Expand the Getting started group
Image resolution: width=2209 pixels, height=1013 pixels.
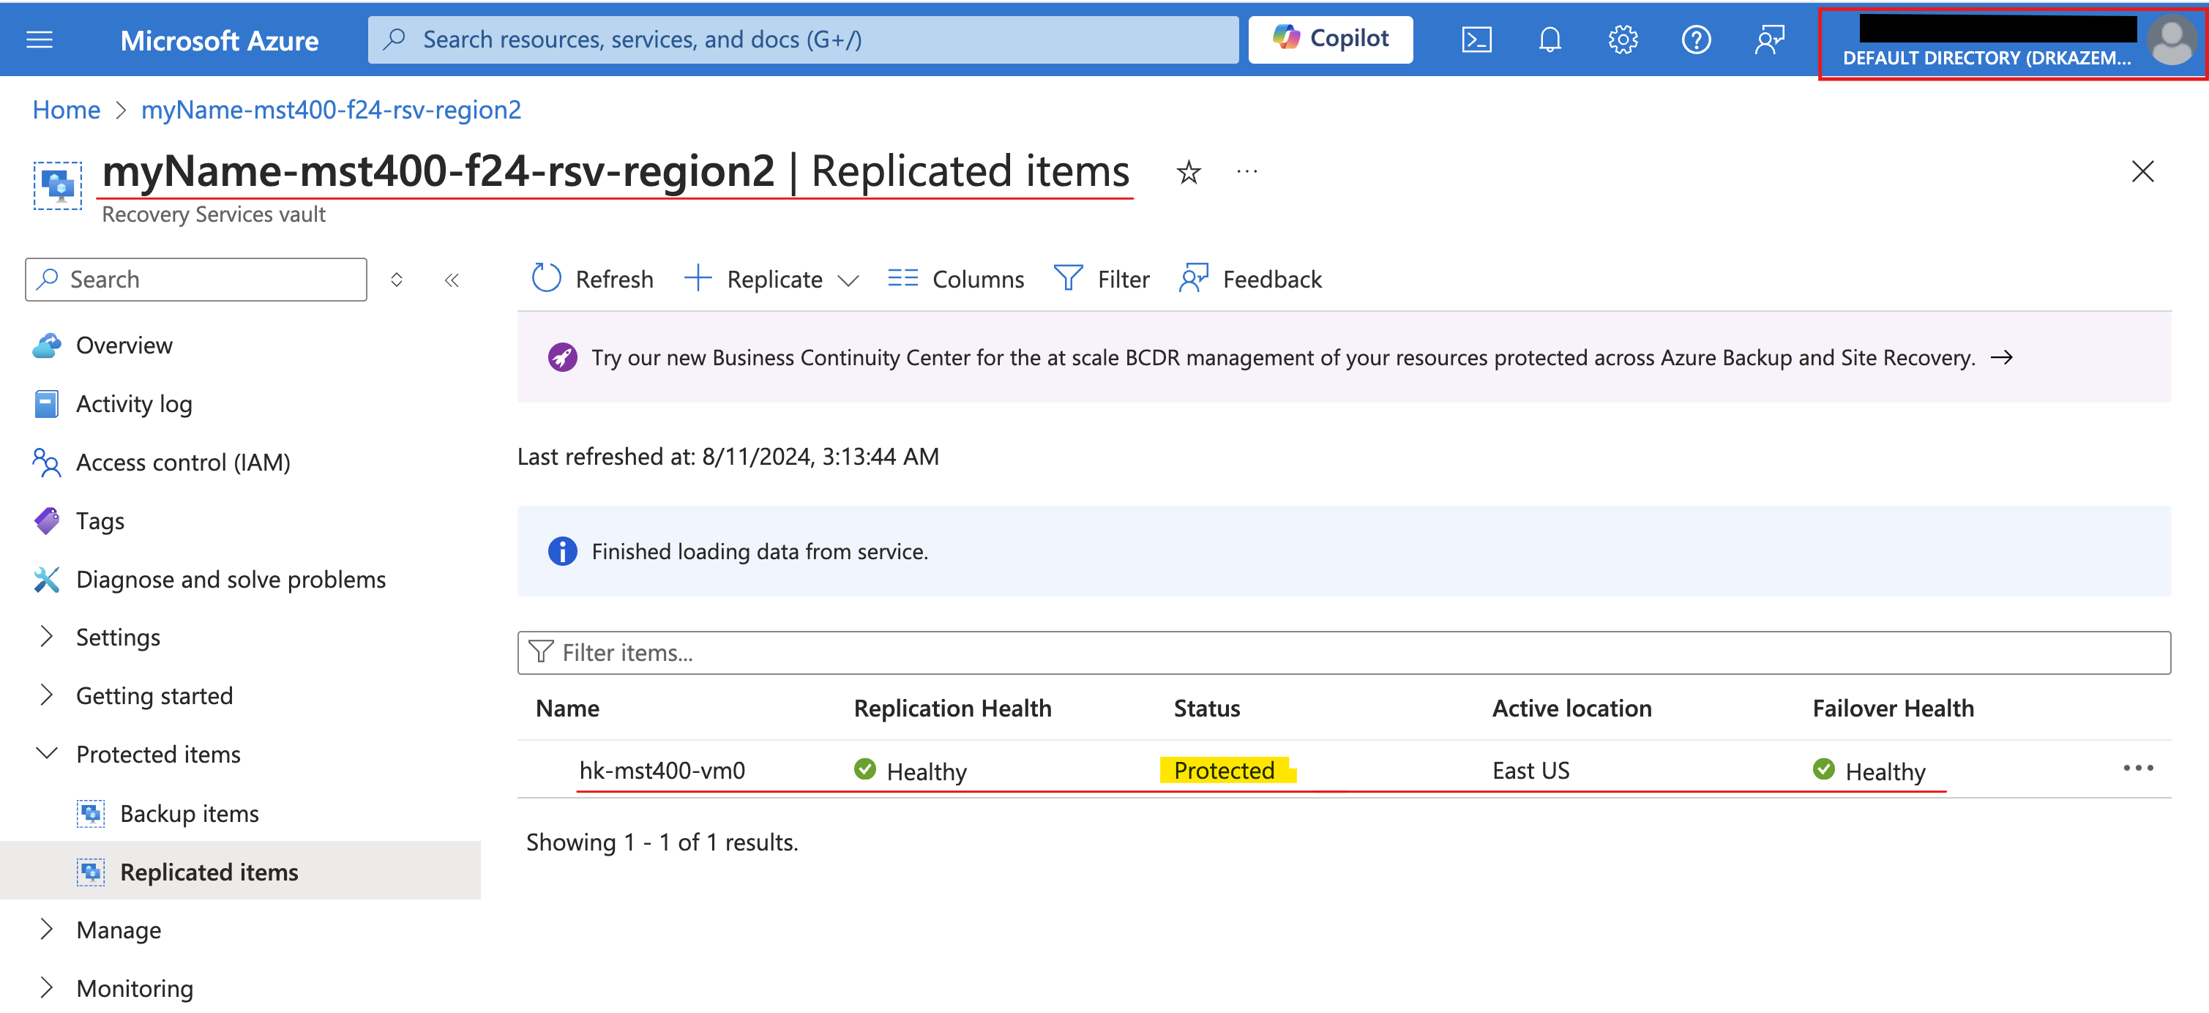(154, 695)
